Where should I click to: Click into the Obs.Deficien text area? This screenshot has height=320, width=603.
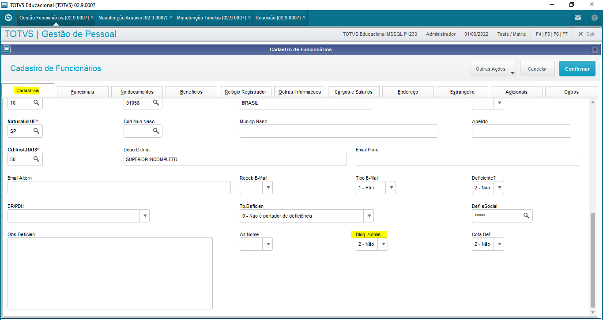pyautogui.click(x=110, y=273)
